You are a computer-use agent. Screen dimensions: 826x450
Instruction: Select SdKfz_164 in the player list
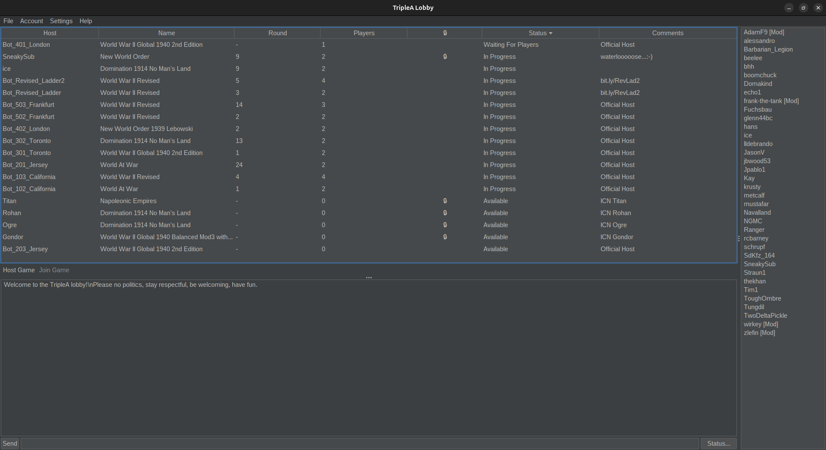[759, 255]
